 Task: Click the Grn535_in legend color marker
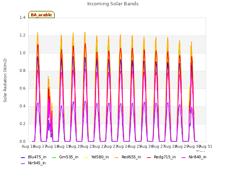(x=54, y=157)
